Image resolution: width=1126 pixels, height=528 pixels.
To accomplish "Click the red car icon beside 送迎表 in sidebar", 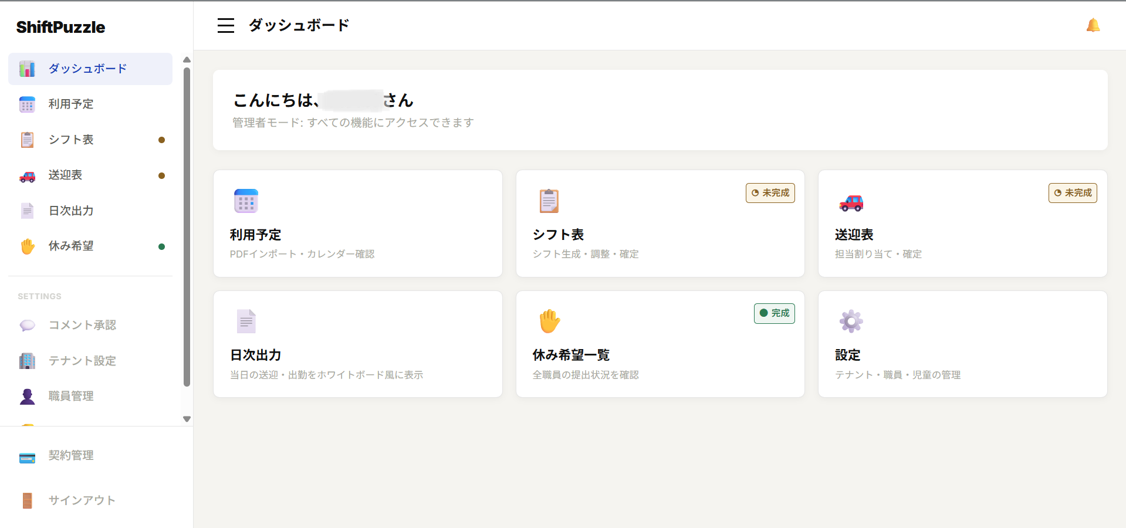I will (x=27, y=176).
